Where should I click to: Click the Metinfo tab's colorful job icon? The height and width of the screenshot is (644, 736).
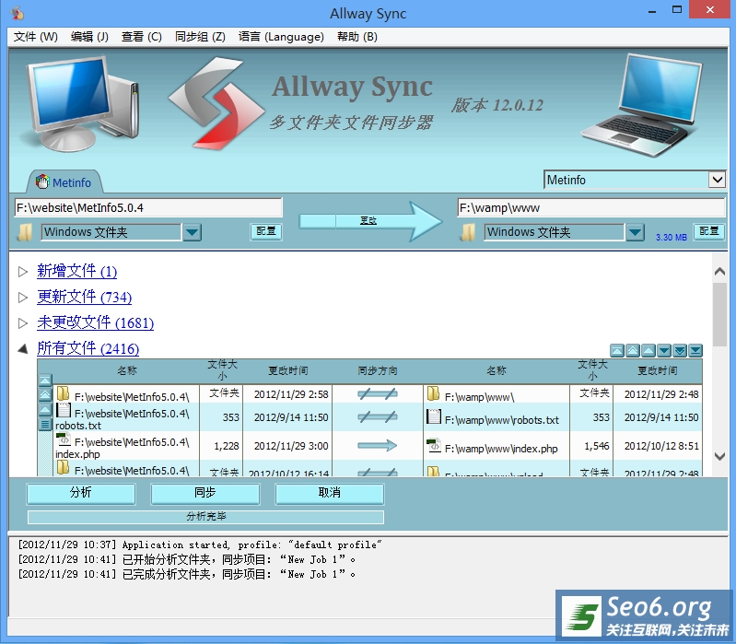pyautogui.click(x=42, y=181)
